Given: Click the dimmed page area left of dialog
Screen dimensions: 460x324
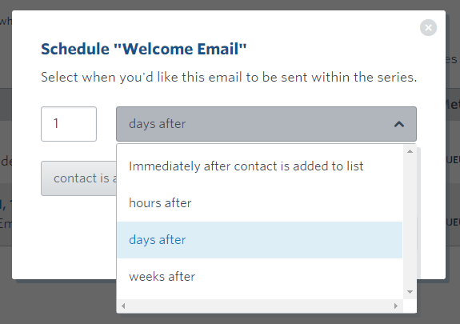Looking at the screenshot, I should tap(6, 146).
